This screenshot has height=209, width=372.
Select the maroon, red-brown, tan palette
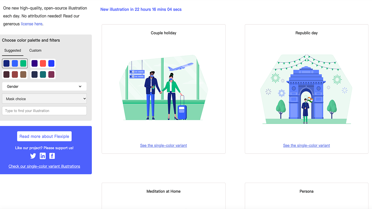pyautogui.click(x=15, y=74)
